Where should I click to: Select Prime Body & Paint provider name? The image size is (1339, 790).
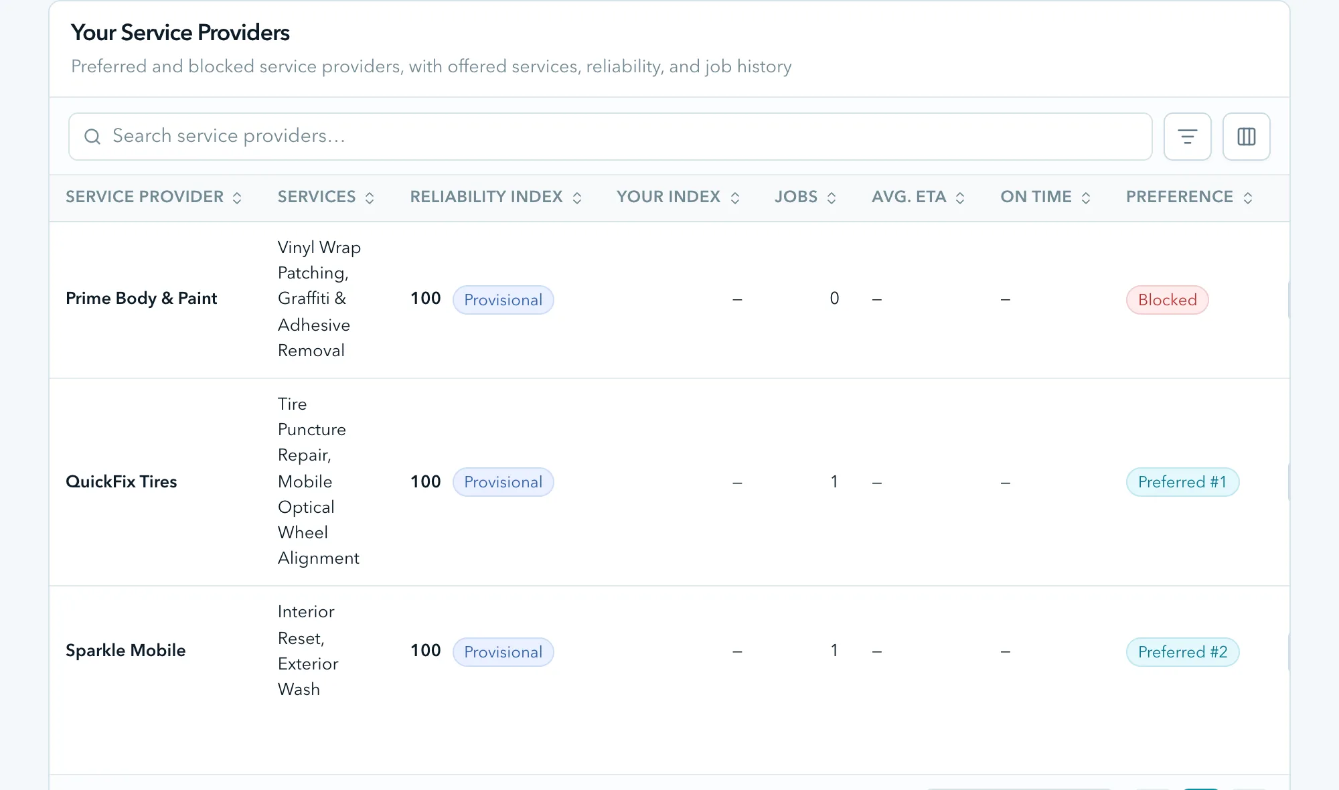point(141,299)
